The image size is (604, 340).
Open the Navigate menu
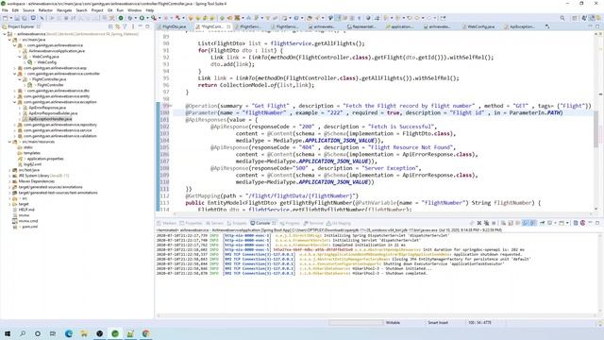coord(64,10)
